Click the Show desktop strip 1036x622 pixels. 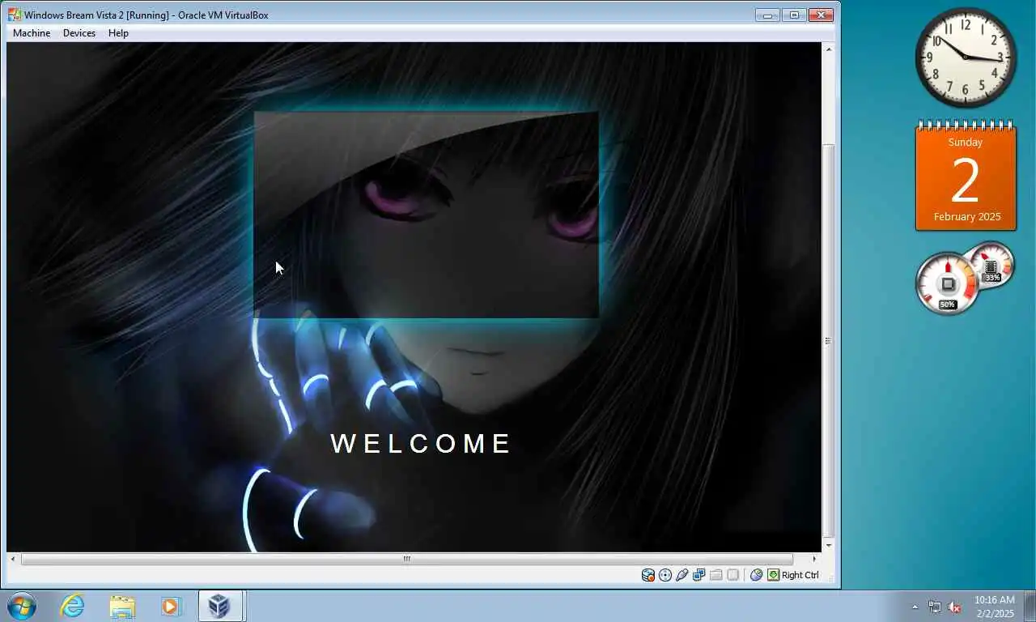point(1030,606)
